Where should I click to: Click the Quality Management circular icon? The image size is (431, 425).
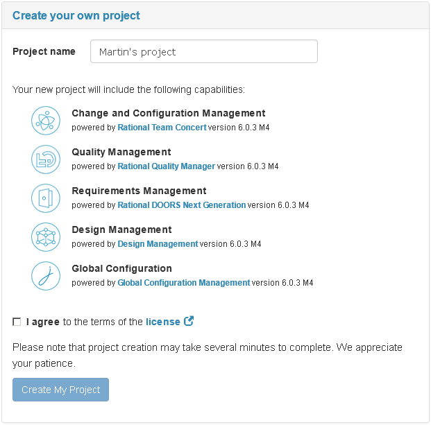[46, 159]
